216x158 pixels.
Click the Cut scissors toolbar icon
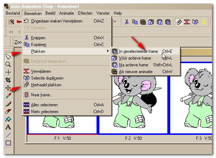[x=127, y=22]
